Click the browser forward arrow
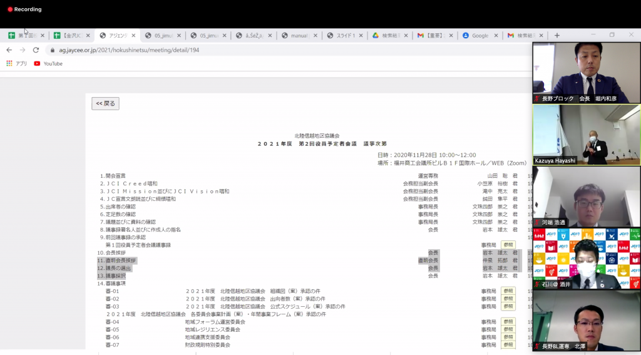 [x=23, y=50]
